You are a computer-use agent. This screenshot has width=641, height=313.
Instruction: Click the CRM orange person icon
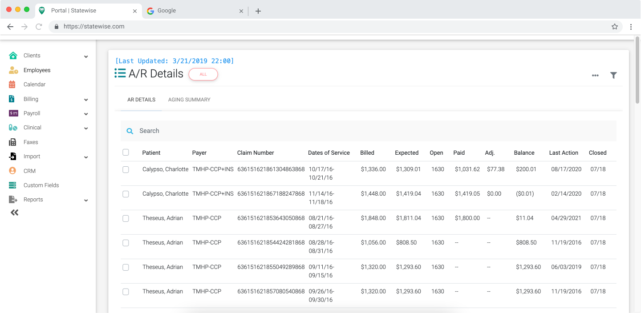pyautogui.click(x=12, y=171)
